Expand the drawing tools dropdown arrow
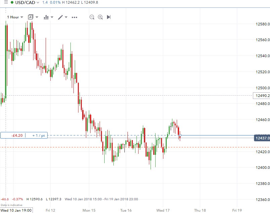270x213 pixels. coord(66,17)
